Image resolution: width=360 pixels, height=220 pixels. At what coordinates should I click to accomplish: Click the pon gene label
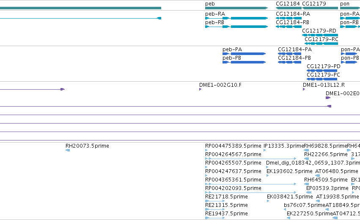pyautogui.click(x=345, y=4)
